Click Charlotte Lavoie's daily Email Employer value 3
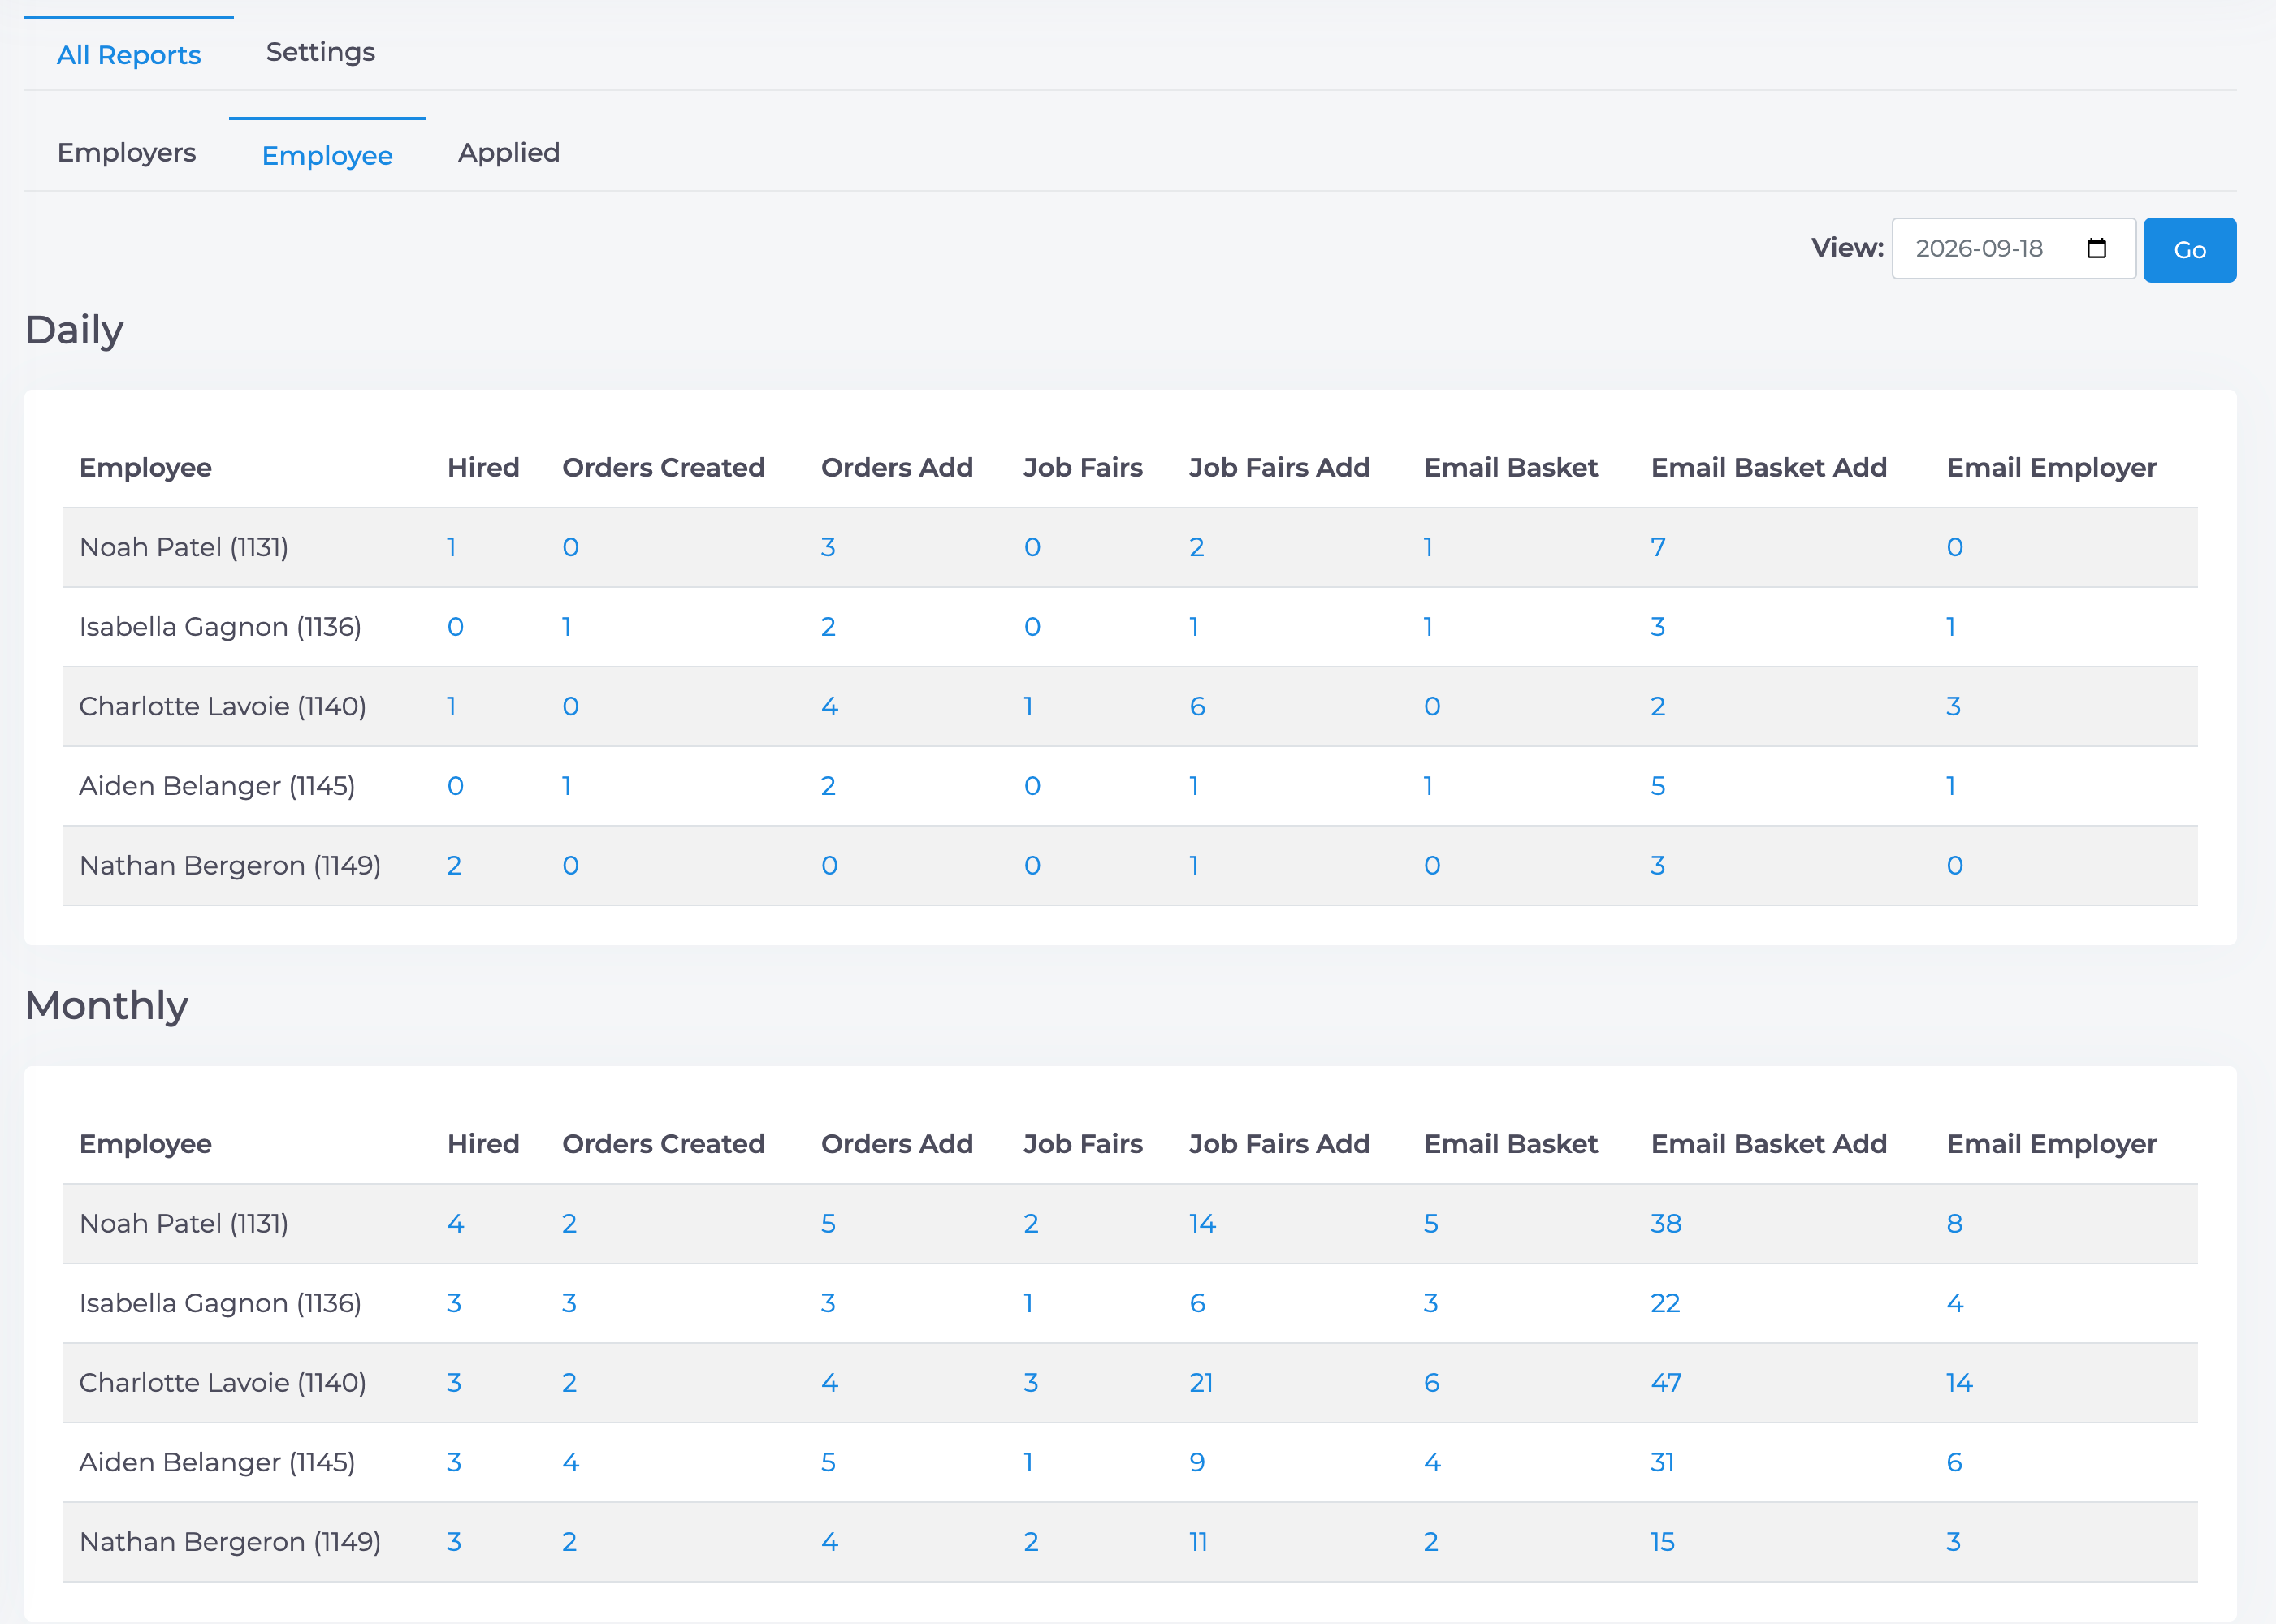2276x1624 pixels. click(1954, 706)
